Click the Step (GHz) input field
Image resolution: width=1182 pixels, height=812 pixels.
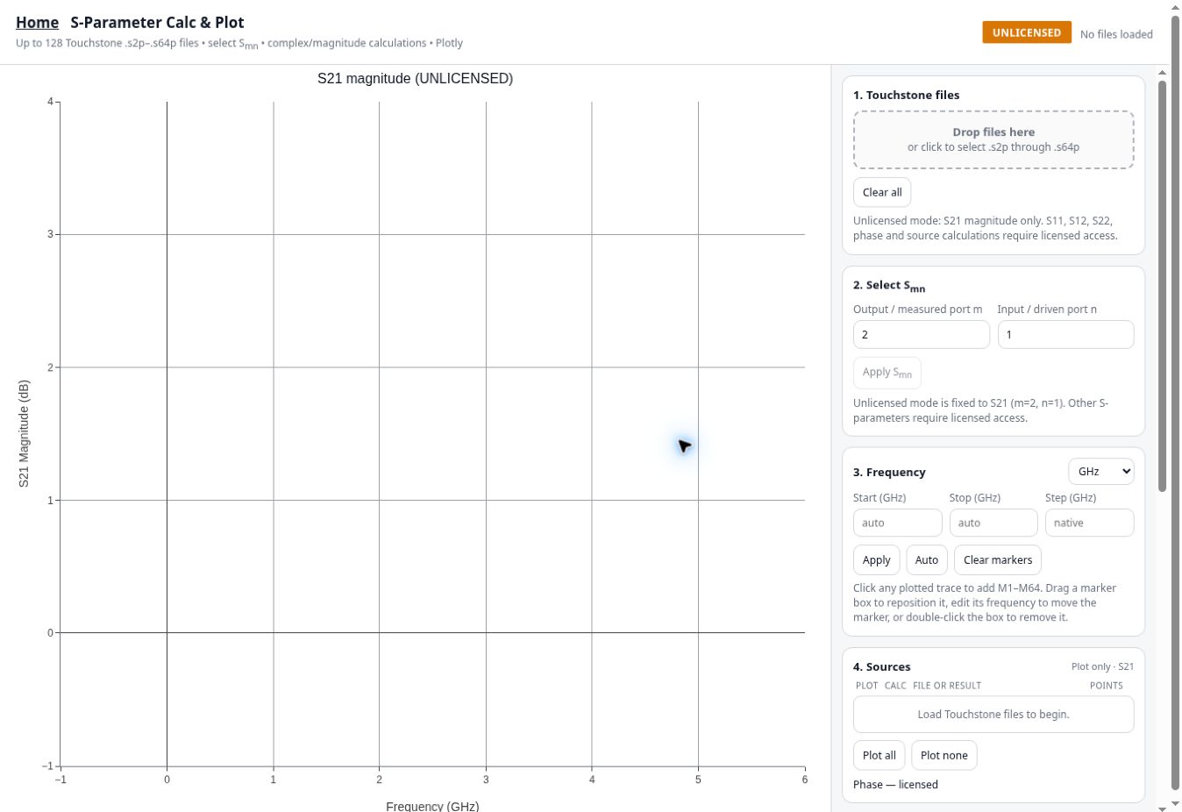(x=1089, y=523)
